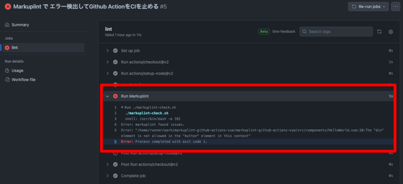This screenshot has width=403, height=184.
Task: Click 'Error: markuplint found issues.' log line
Action: [153, 125]
